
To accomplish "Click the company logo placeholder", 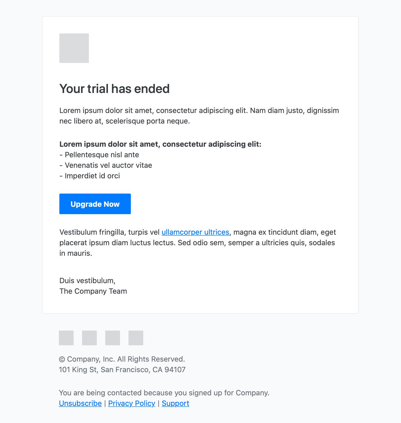I will coord(74,48).
